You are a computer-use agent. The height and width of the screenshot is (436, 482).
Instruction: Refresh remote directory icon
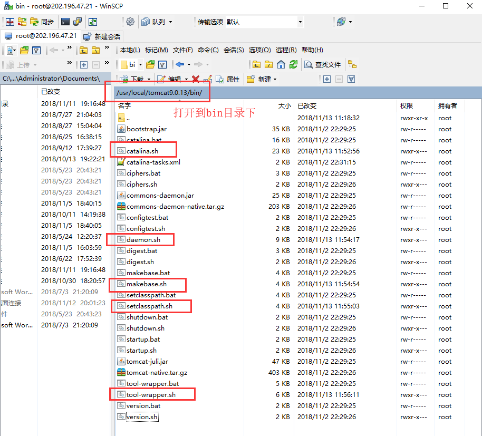pos(293,64)
